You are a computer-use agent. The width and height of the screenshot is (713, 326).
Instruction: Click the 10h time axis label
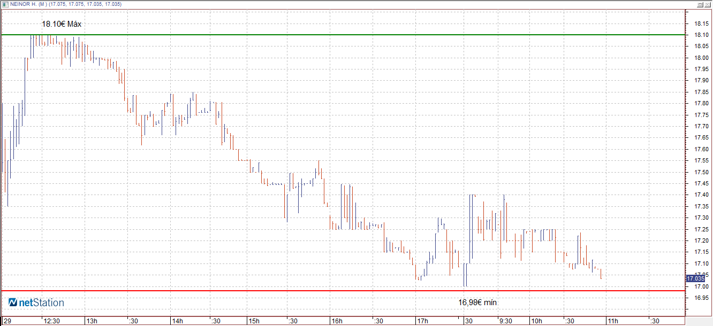click(536, 321)
